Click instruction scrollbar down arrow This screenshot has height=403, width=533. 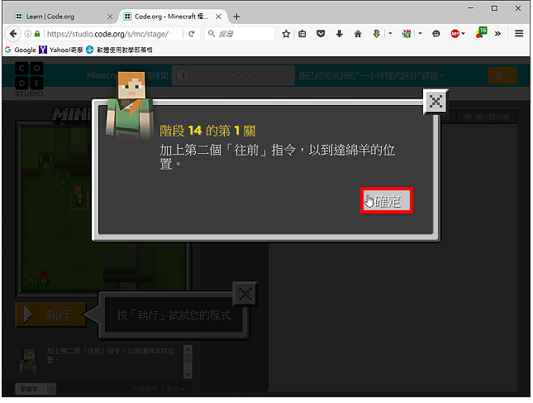[x=188, y=374]
